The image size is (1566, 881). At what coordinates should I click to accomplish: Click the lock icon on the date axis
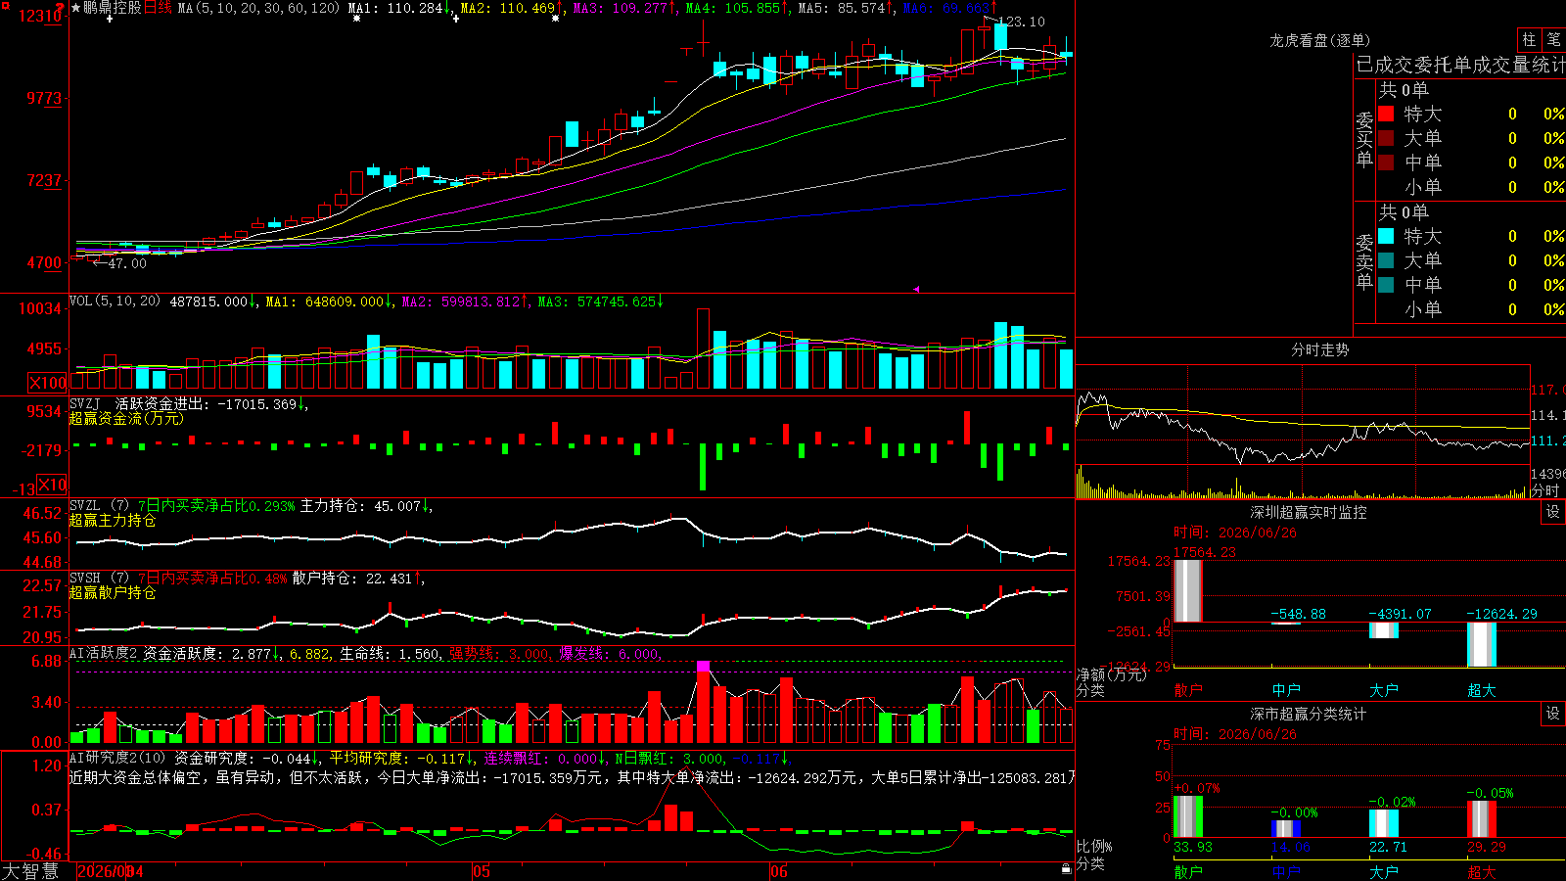click(x=1066, y=869)
